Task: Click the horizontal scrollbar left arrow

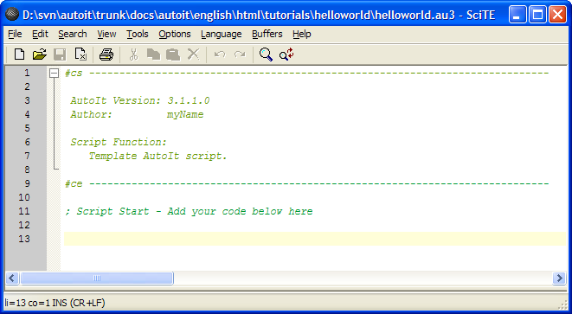Action: 12,278
